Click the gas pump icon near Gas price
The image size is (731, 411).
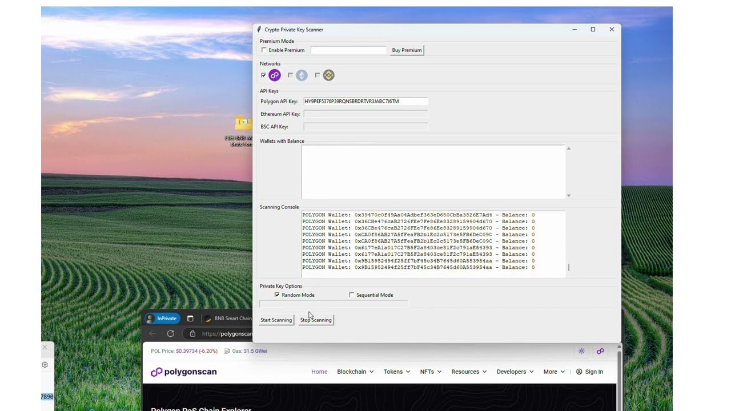click(x=227, y=351)
